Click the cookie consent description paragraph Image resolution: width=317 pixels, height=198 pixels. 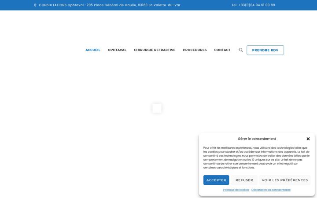click(x=256, y=158)
